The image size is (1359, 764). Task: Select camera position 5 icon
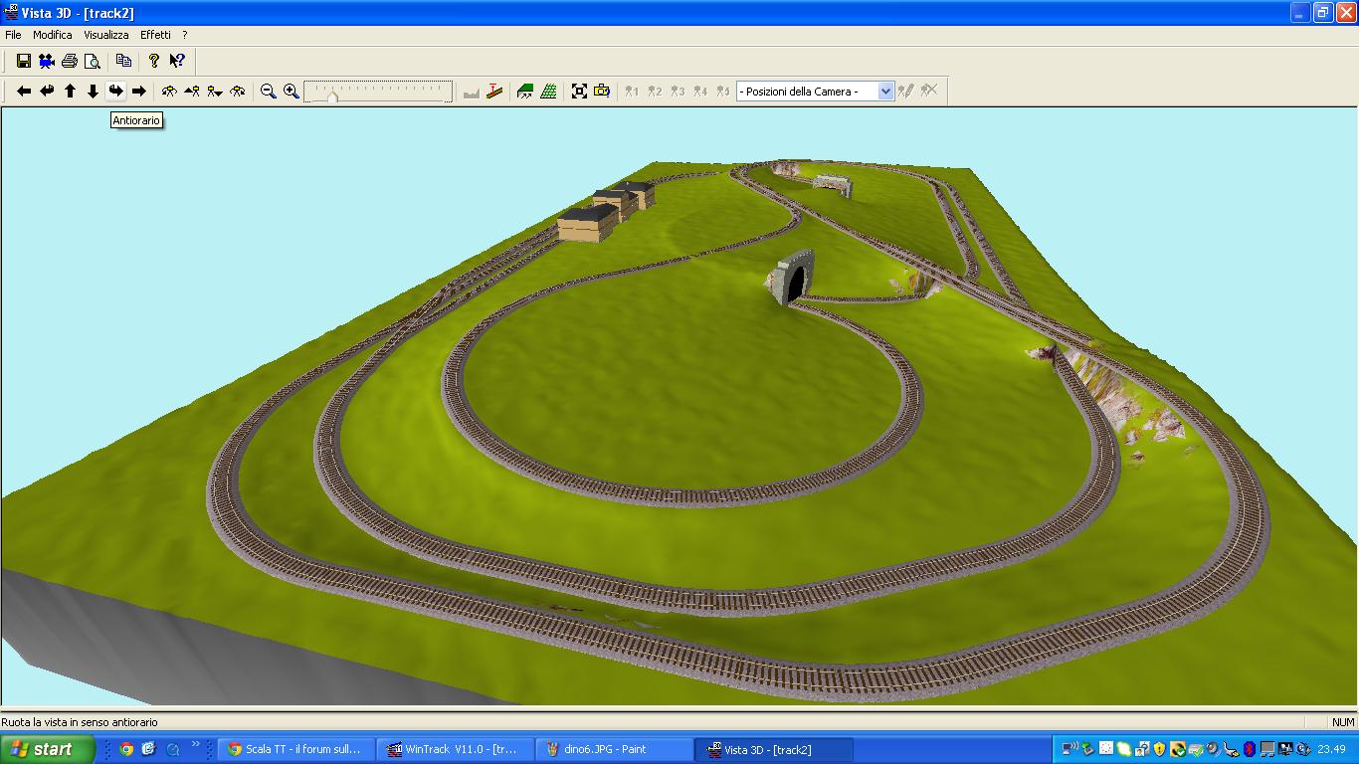pyautogui.click(x=723, y=92)
